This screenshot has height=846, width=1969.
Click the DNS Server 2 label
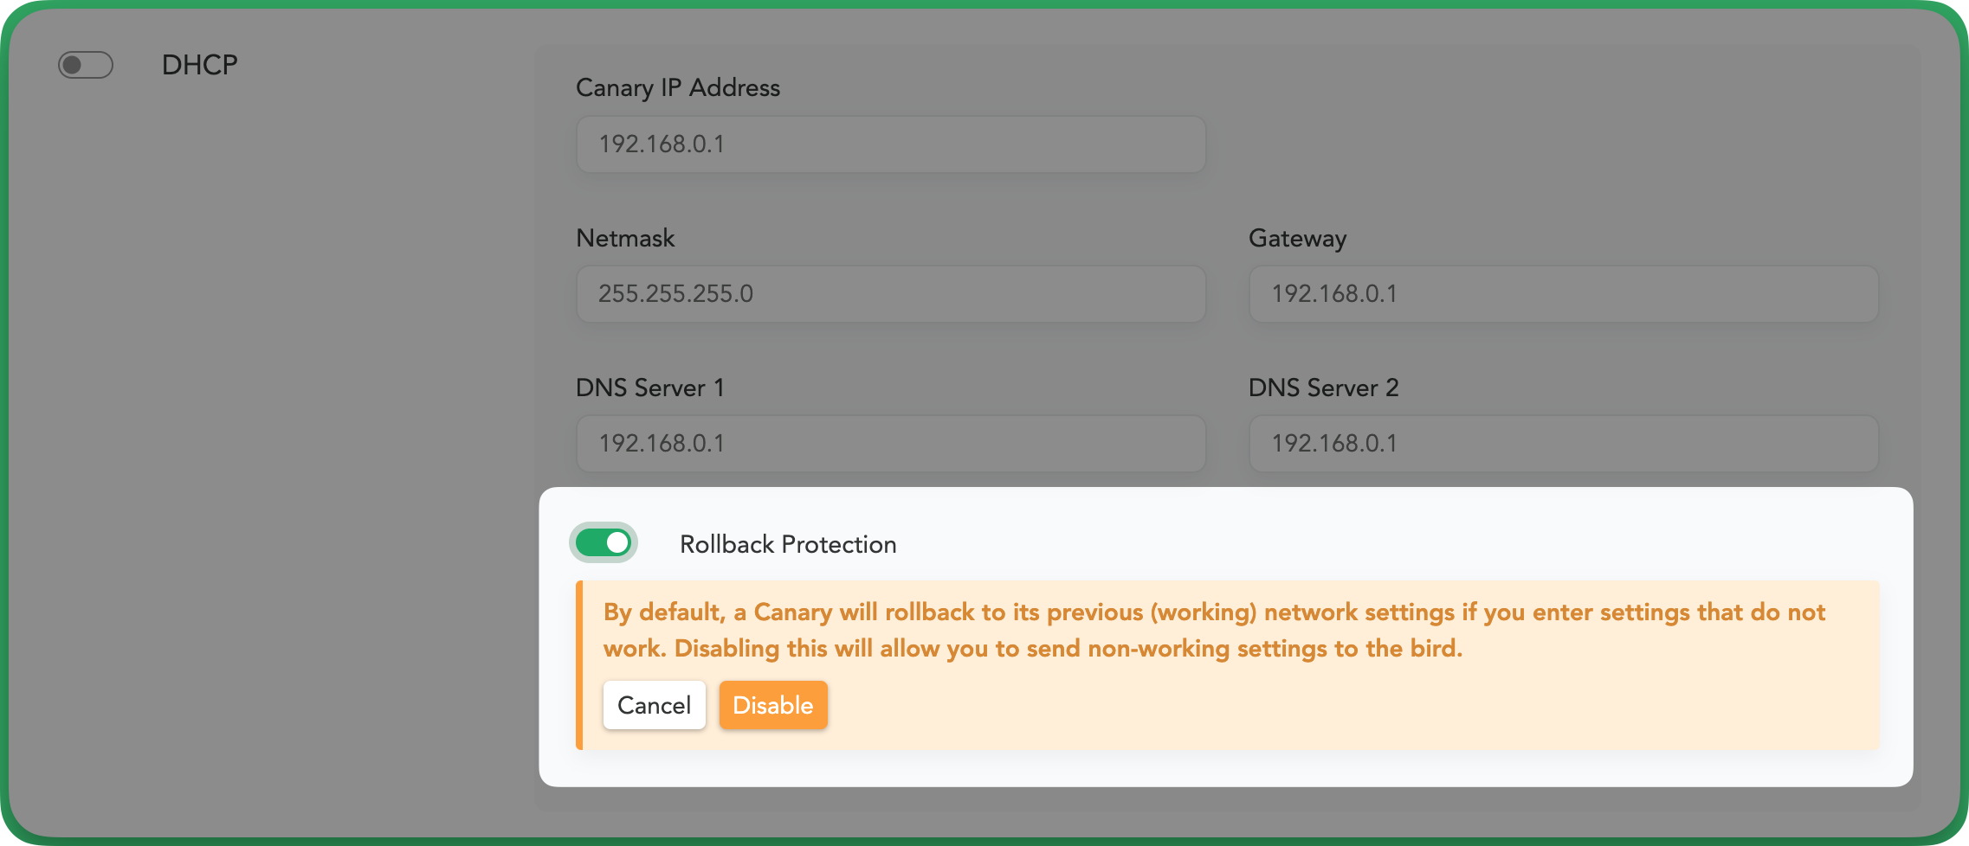[1323, 388]
